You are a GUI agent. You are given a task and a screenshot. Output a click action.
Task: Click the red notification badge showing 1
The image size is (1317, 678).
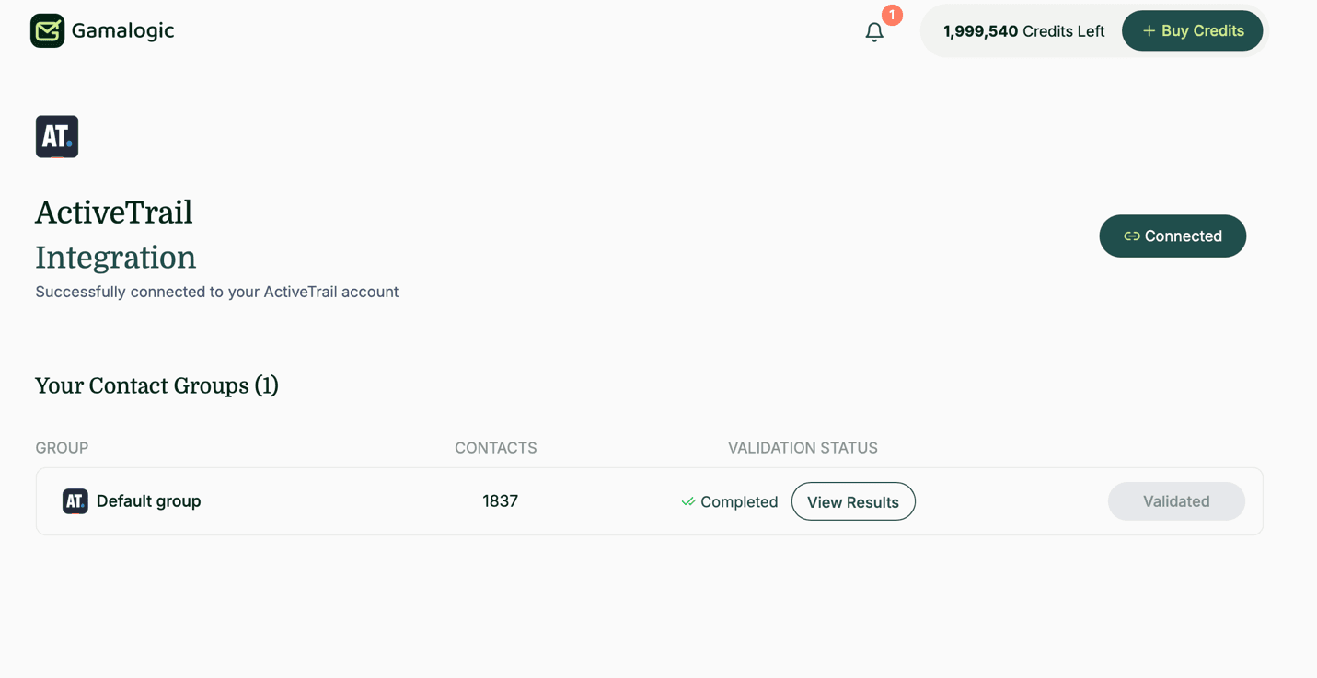tap(891, 15)
